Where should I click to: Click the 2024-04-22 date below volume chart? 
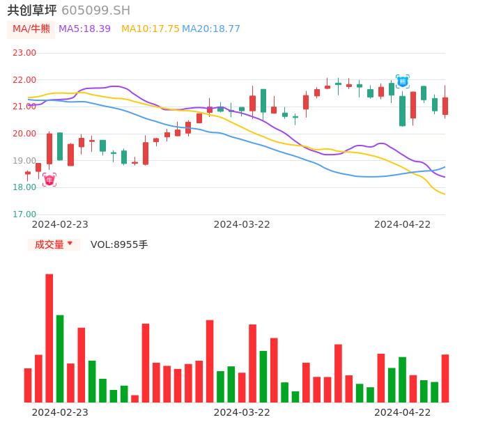pyautogui.click(x=403, y=412)
